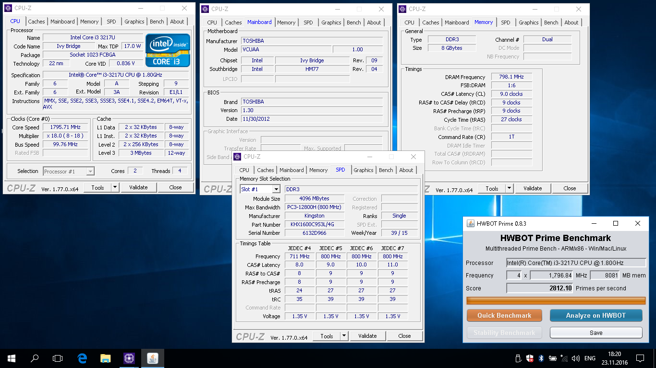This screenshot has height=368, width=656.
Task: Click Close in the CPU window
Action: pos(175,187)
